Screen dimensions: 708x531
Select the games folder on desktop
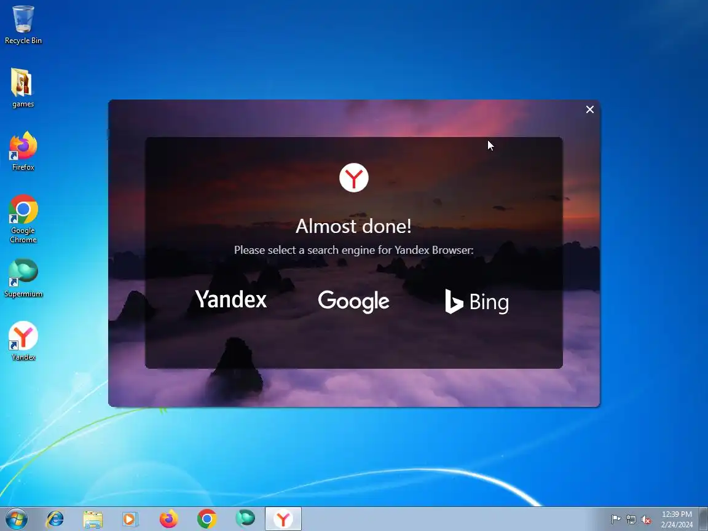point(23,88)
